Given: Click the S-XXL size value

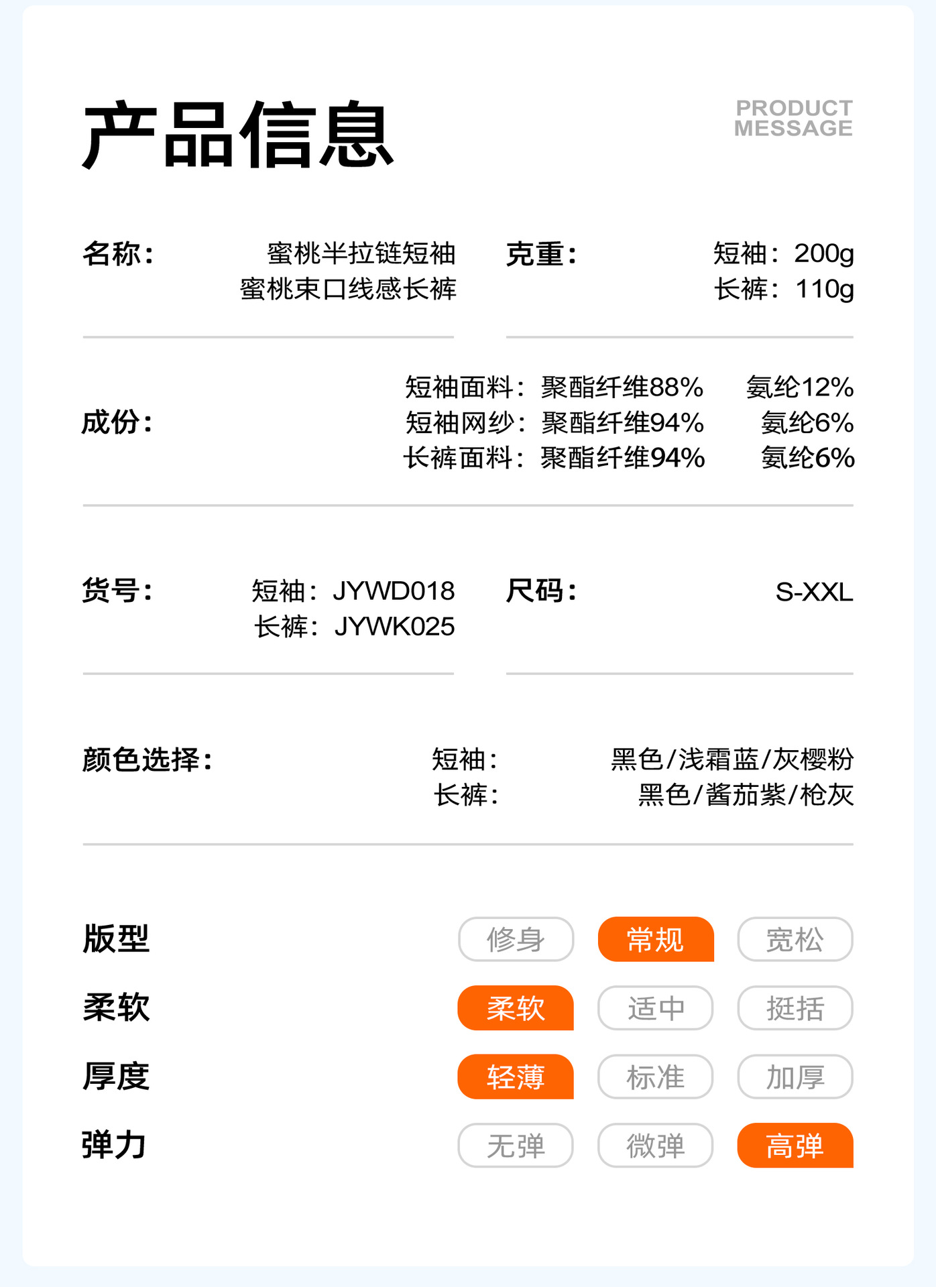Looking at the screenshot, I should click(814, 592).
